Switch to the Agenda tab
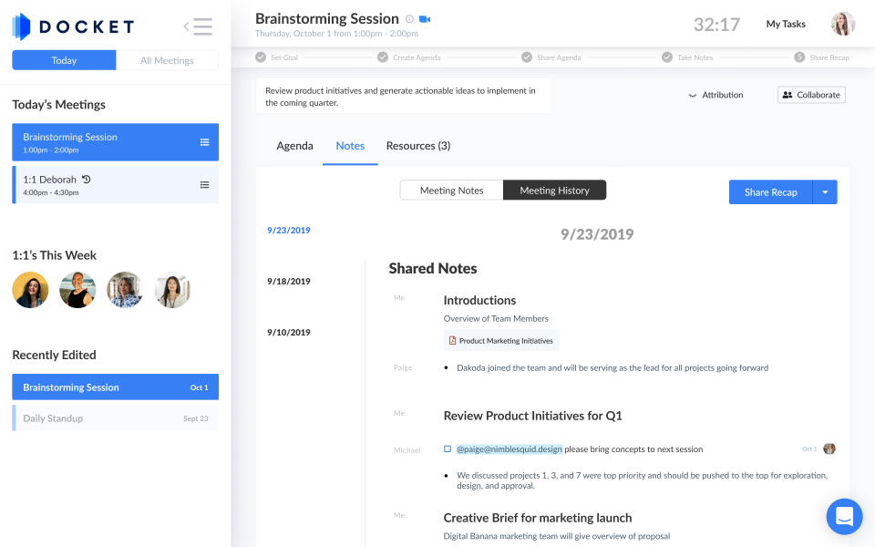The height and width of the screenshot is (547, 875). click(x=294, y=145)
